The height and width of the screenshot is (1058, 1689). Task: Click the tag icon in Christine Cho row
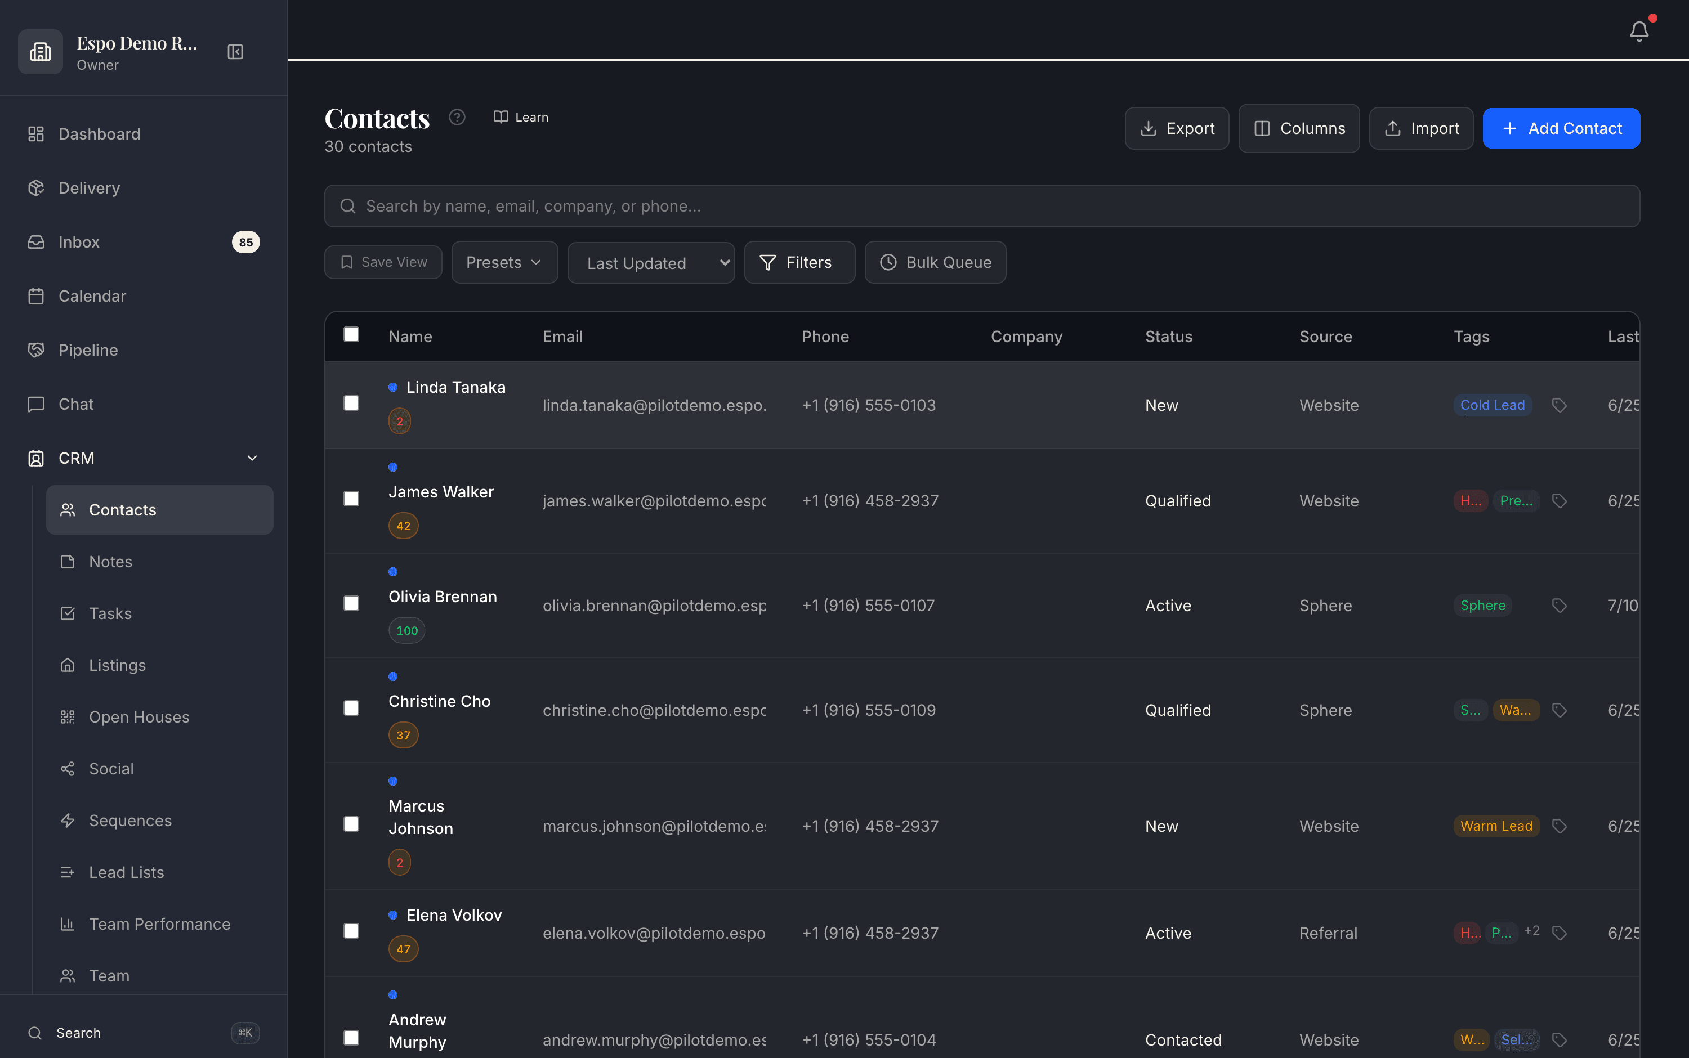pos(1559,710)
